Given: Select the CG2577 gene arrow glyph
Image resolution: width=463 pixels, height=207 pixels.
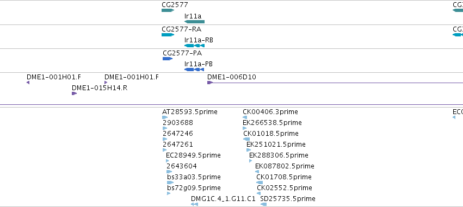Looking at the screenshot, I should [x=168, y=10].
